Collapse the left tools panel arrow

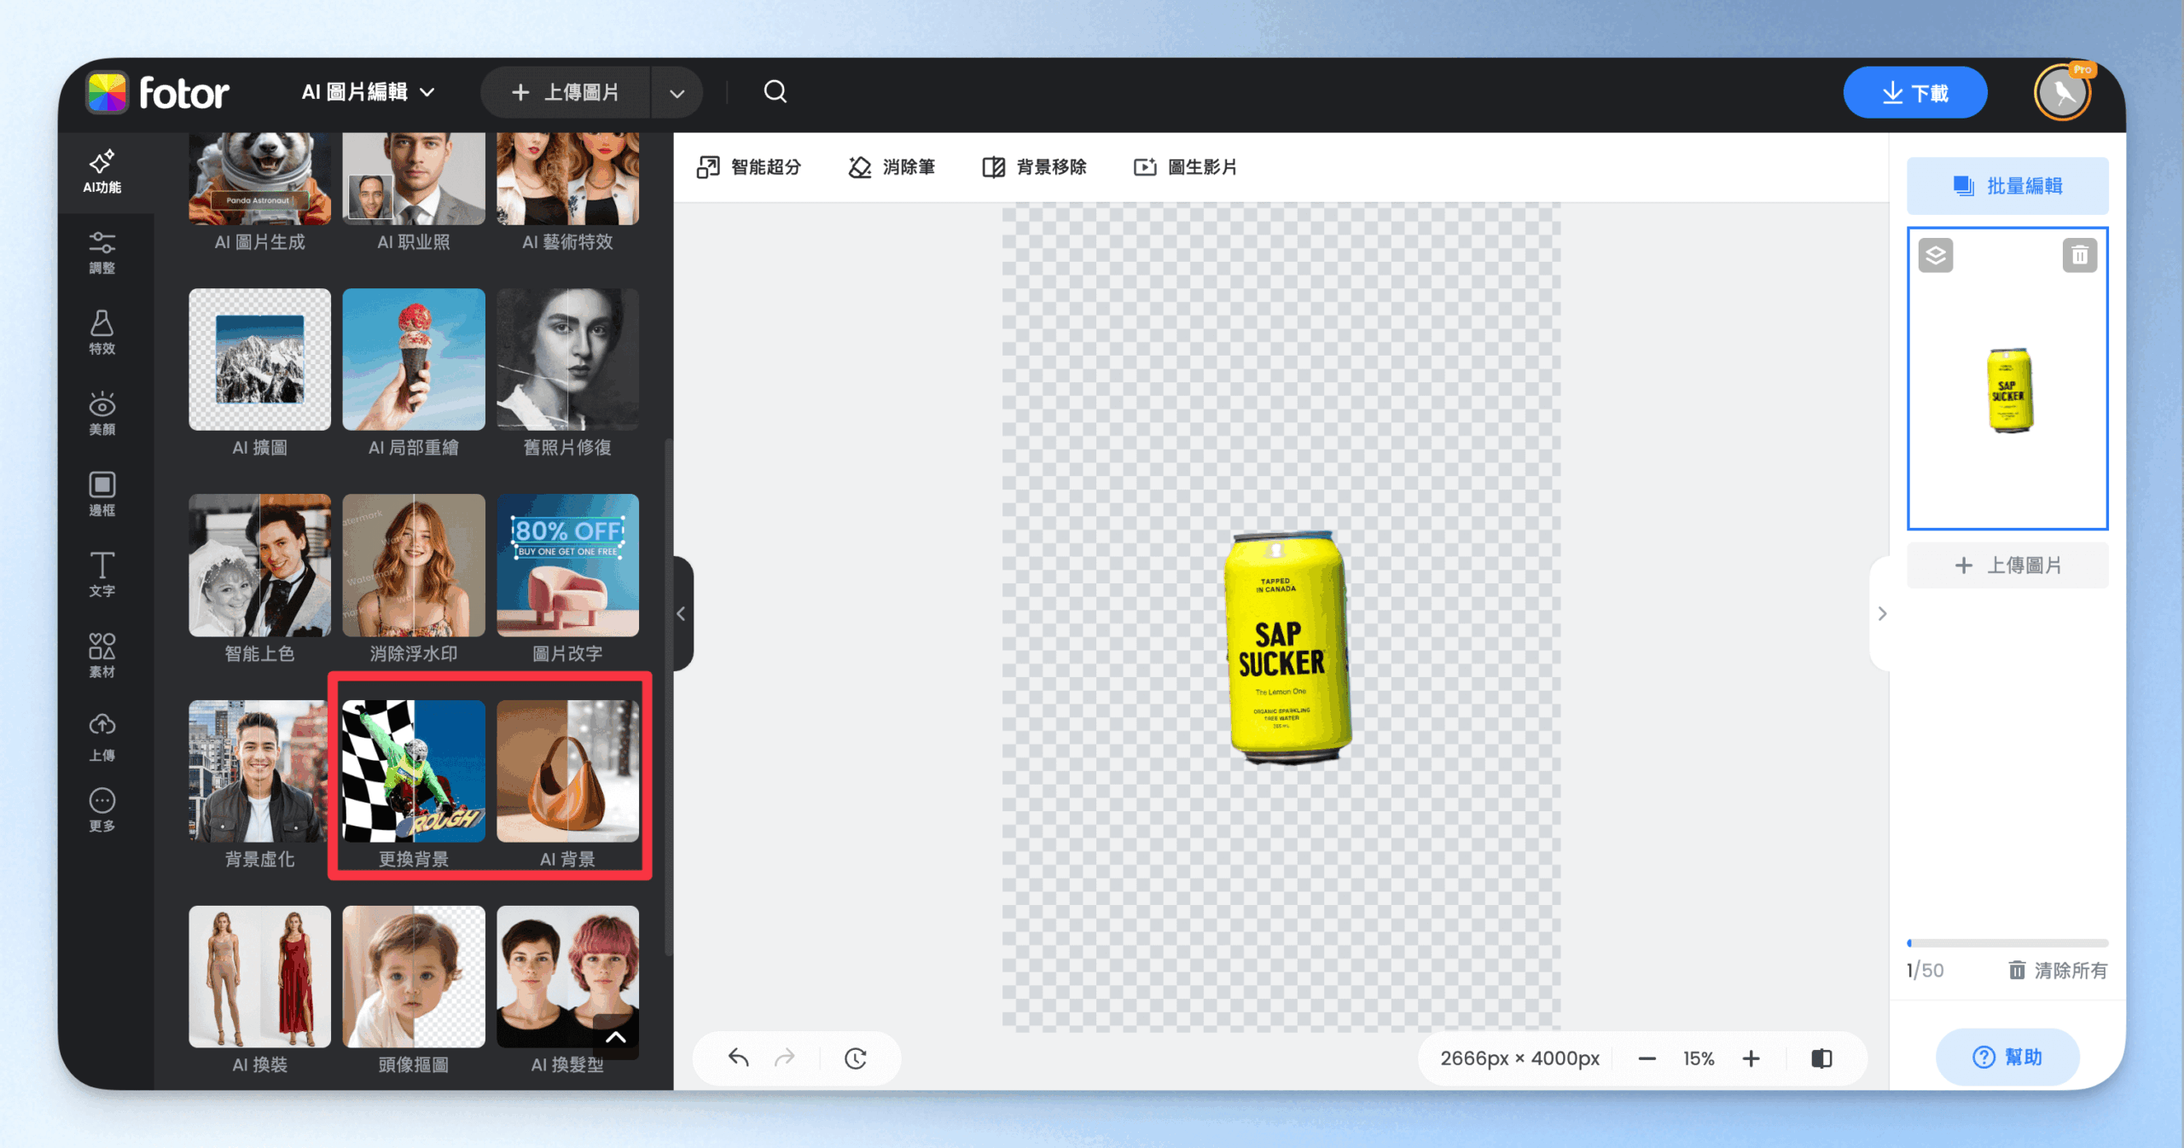[x=681, y=613]
